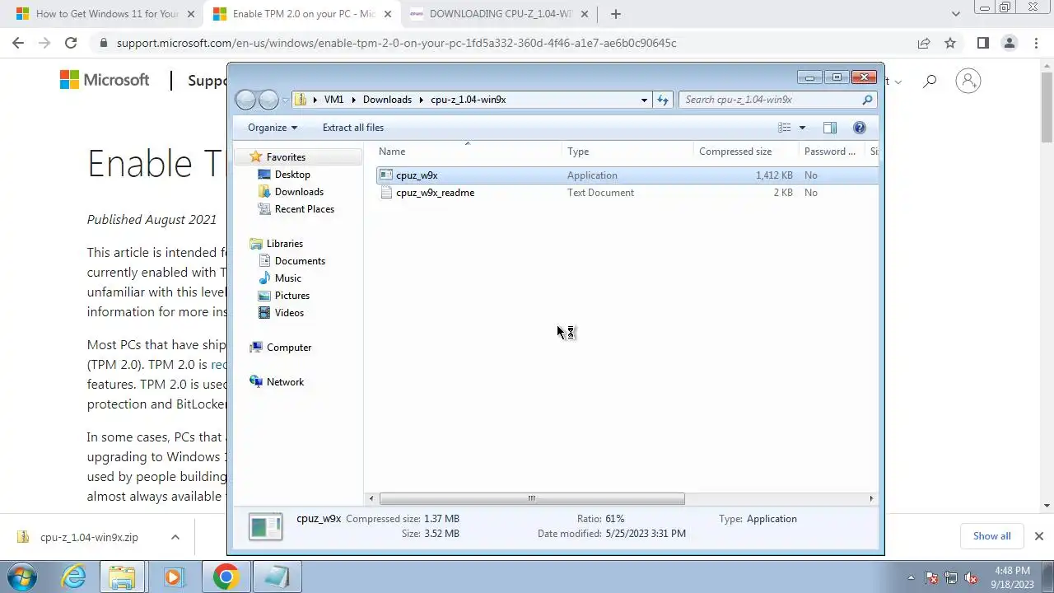
Task: Open the Pictures library
Action: [x=291, y=296]
